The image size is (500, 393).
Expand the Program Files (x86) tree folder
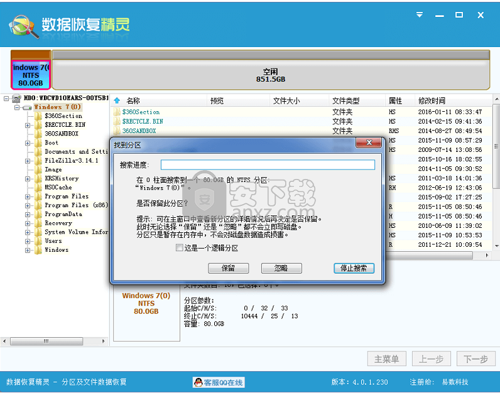click(x=28, y=205)
